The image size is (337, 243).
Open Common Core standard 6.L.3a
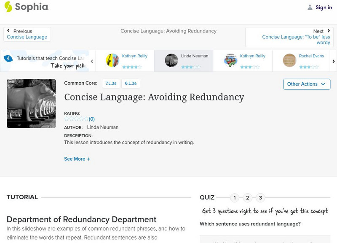click(x=129, y=83)
